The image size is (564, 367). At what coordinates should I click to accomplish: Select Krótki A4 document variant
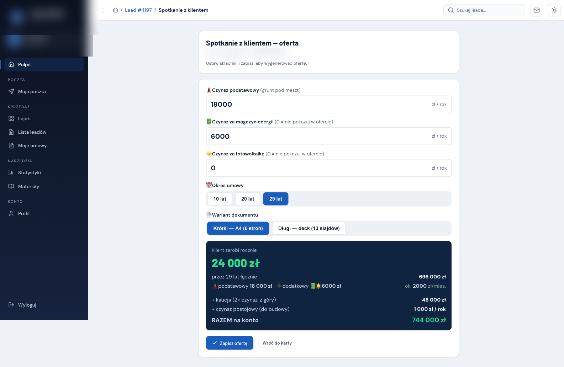[238, 228]
